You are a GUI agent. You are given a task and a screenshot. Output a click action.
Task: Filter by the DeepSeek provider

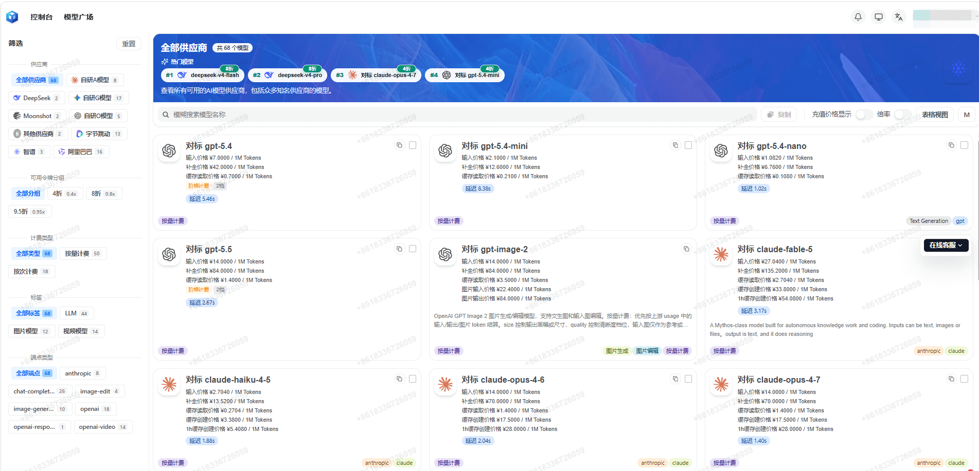pos(36,98)
